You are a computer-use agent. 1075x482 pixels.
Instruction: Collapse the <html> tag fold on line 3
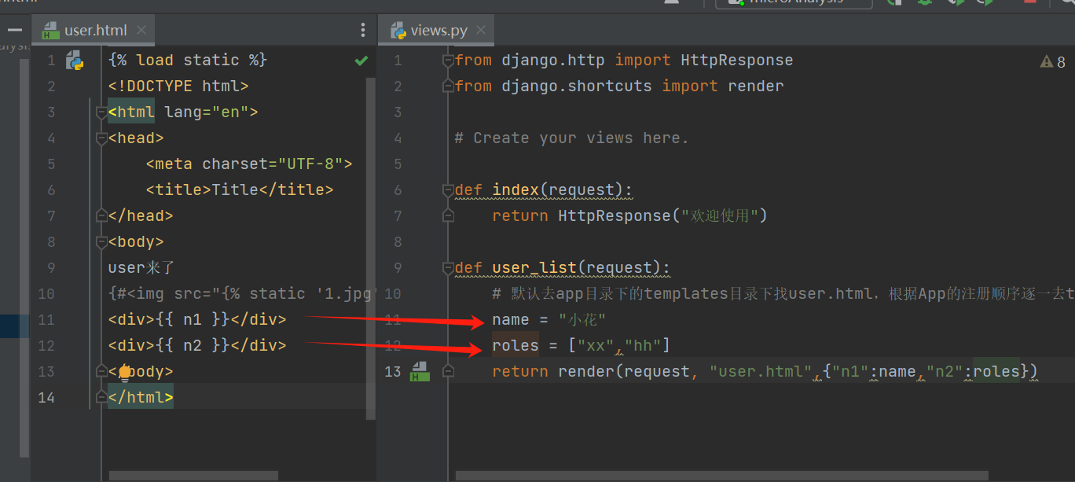(x=101, y=112)
